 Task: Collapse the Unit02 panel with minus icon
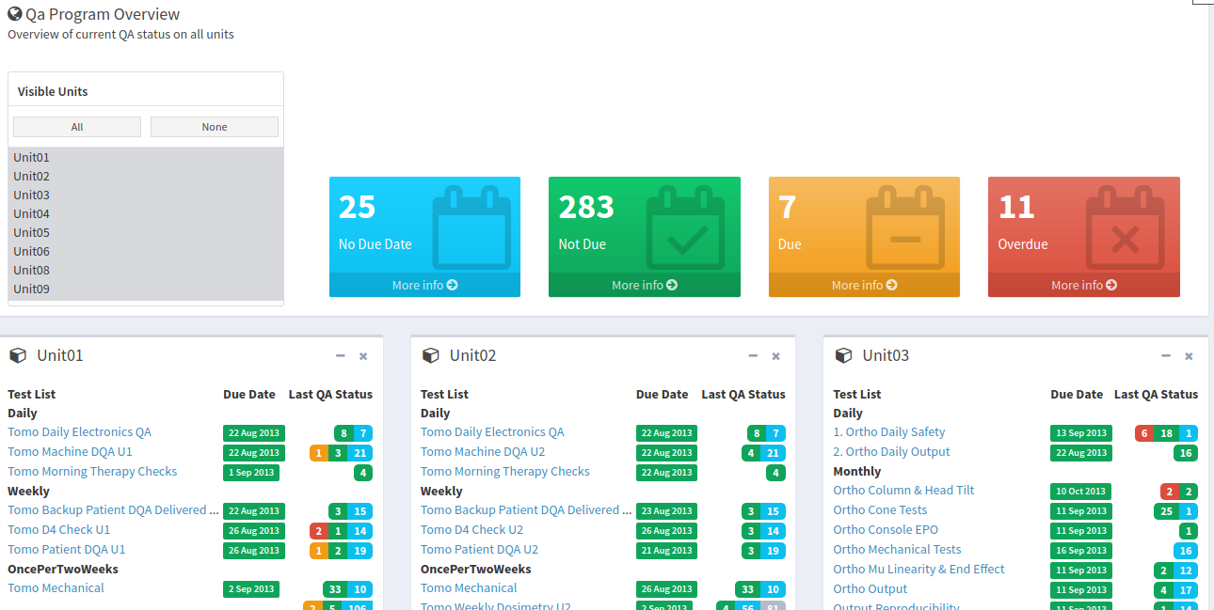753,356
